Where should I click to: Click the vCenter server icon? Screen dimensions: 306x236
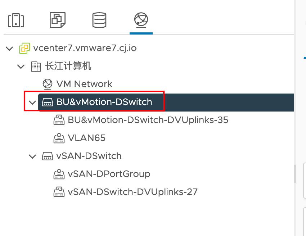click(24, 48)
